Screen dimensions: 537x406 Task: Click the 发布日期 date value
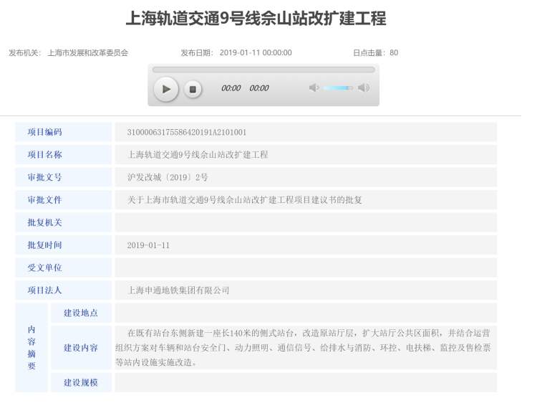[256, 53]
